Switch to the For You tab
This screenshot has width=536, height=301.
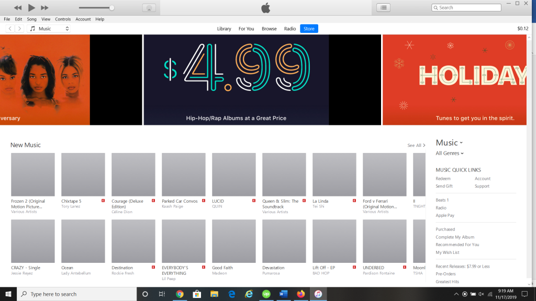click(x=246, y=29)
